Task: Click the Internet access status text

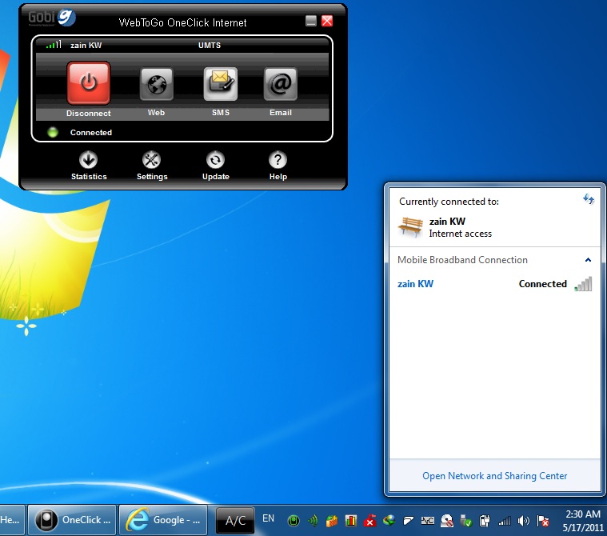Action: pyautogui.click(x=461, y=234)
